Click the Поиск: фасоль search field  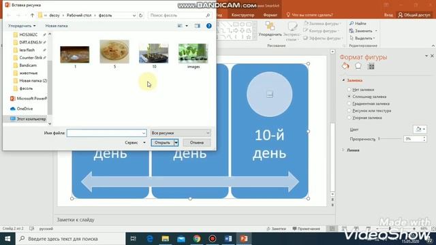click(179, 15)
